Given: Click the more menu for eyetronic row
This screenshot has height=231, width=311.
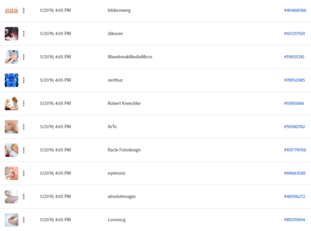Looking at the screenshot, I should (24, 173).
